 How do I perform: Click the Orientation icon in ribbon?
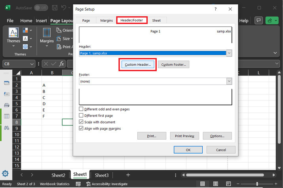(59, 30)
